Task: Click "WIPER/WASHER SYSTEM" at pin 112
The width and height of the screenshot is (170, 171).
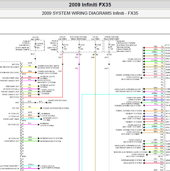Action: click(132, 160)
